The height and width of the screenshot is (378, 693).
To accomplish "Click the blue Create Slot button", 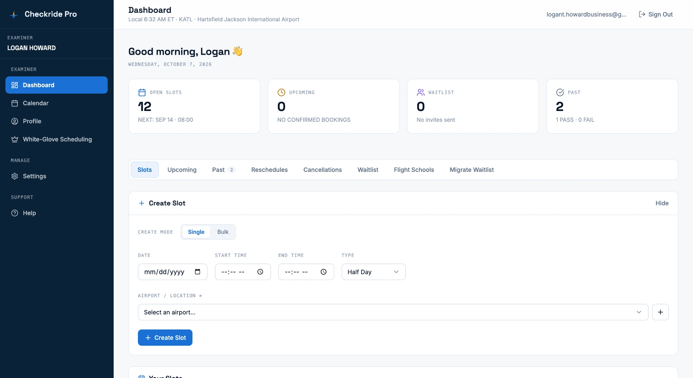I will tap(165, 338).
